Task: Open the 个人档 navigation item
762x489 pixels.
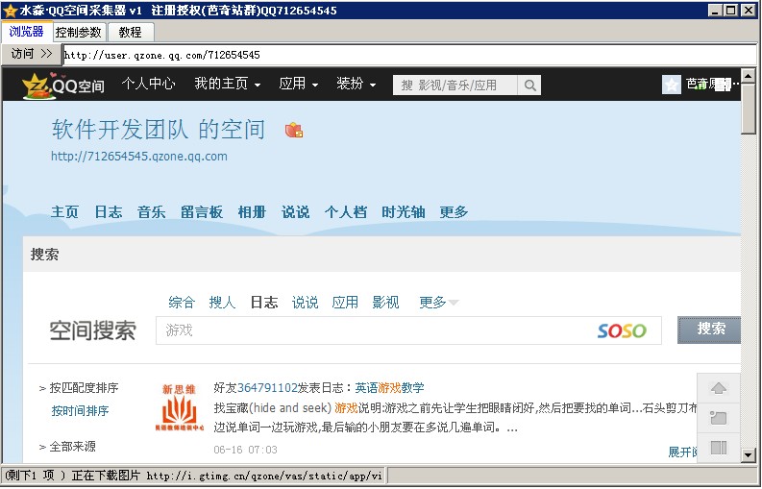Action: (346, 212)
